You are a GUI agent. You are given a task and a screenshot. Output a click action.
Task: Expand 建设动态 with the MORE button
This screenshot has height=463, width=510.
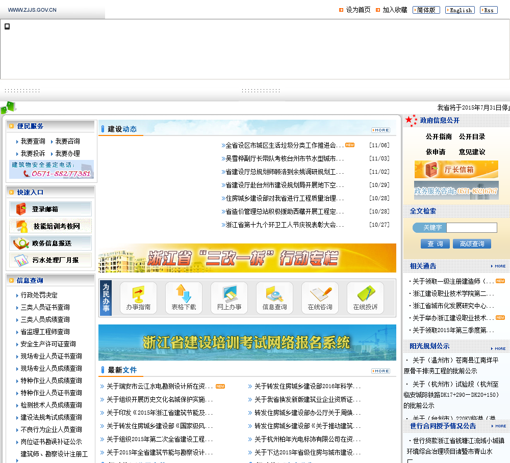(380, 130)
